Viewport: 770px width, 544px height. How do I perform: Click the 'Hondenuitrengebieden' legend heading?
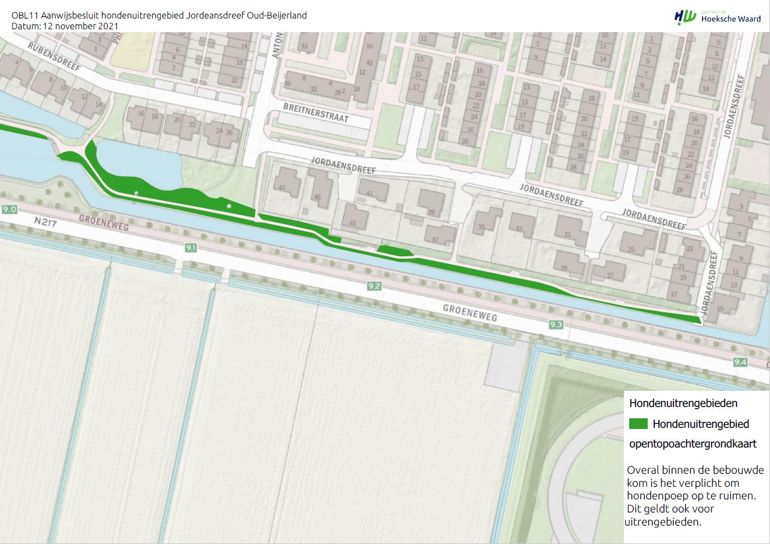pyautogui.click(x=684, y=403)
